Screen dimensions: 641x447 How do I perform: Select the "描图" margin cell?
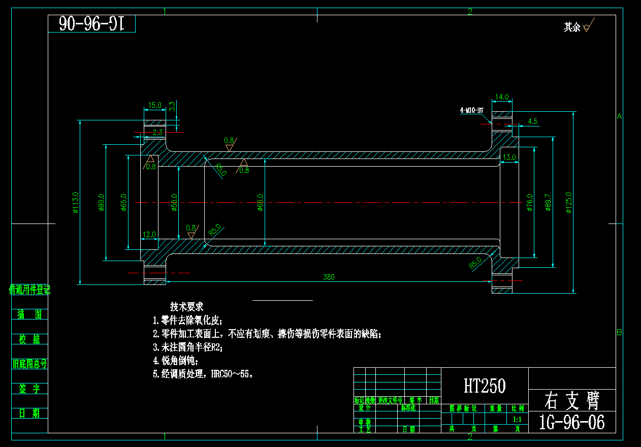coord(29,314)
